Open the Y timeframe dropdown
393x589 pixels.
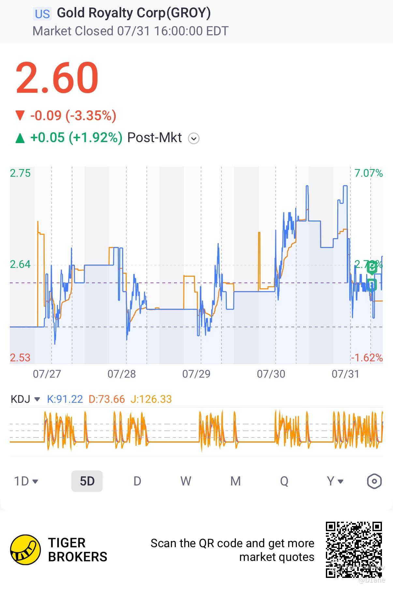(335, 481)
